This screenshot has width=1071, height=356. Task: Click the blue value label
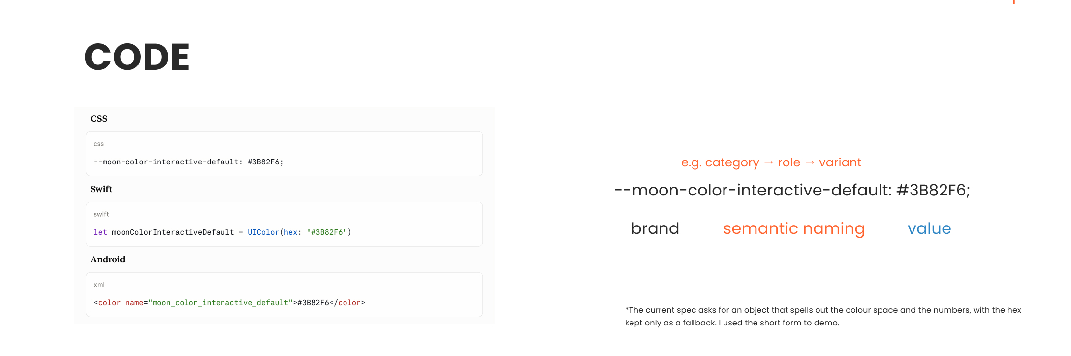929,228
